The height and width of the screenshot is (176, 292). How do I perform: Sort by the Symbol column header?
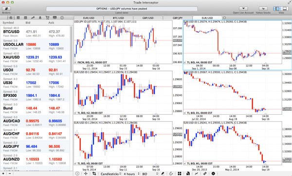pyautogui.click(x=8, y=23)
